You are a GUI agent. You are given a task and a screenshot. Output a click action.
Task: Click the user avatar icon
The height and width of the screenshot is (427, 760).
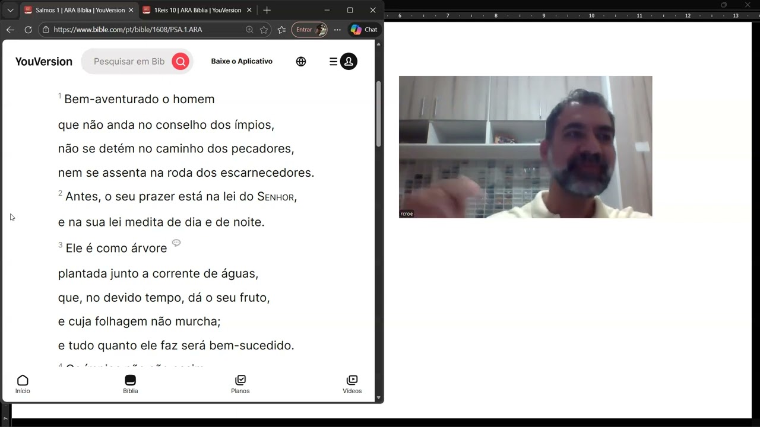[349, 62]
